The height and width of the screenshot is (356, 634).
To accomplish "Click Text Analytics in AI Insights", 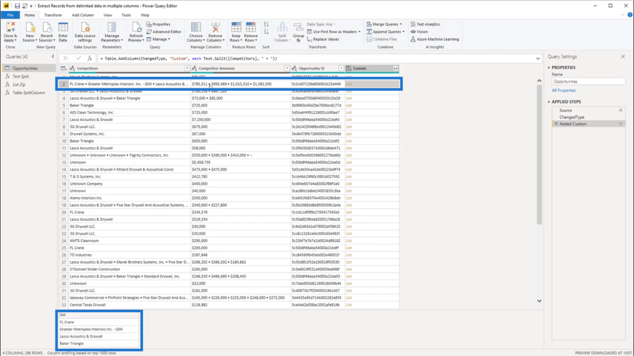I will (425, 24).
